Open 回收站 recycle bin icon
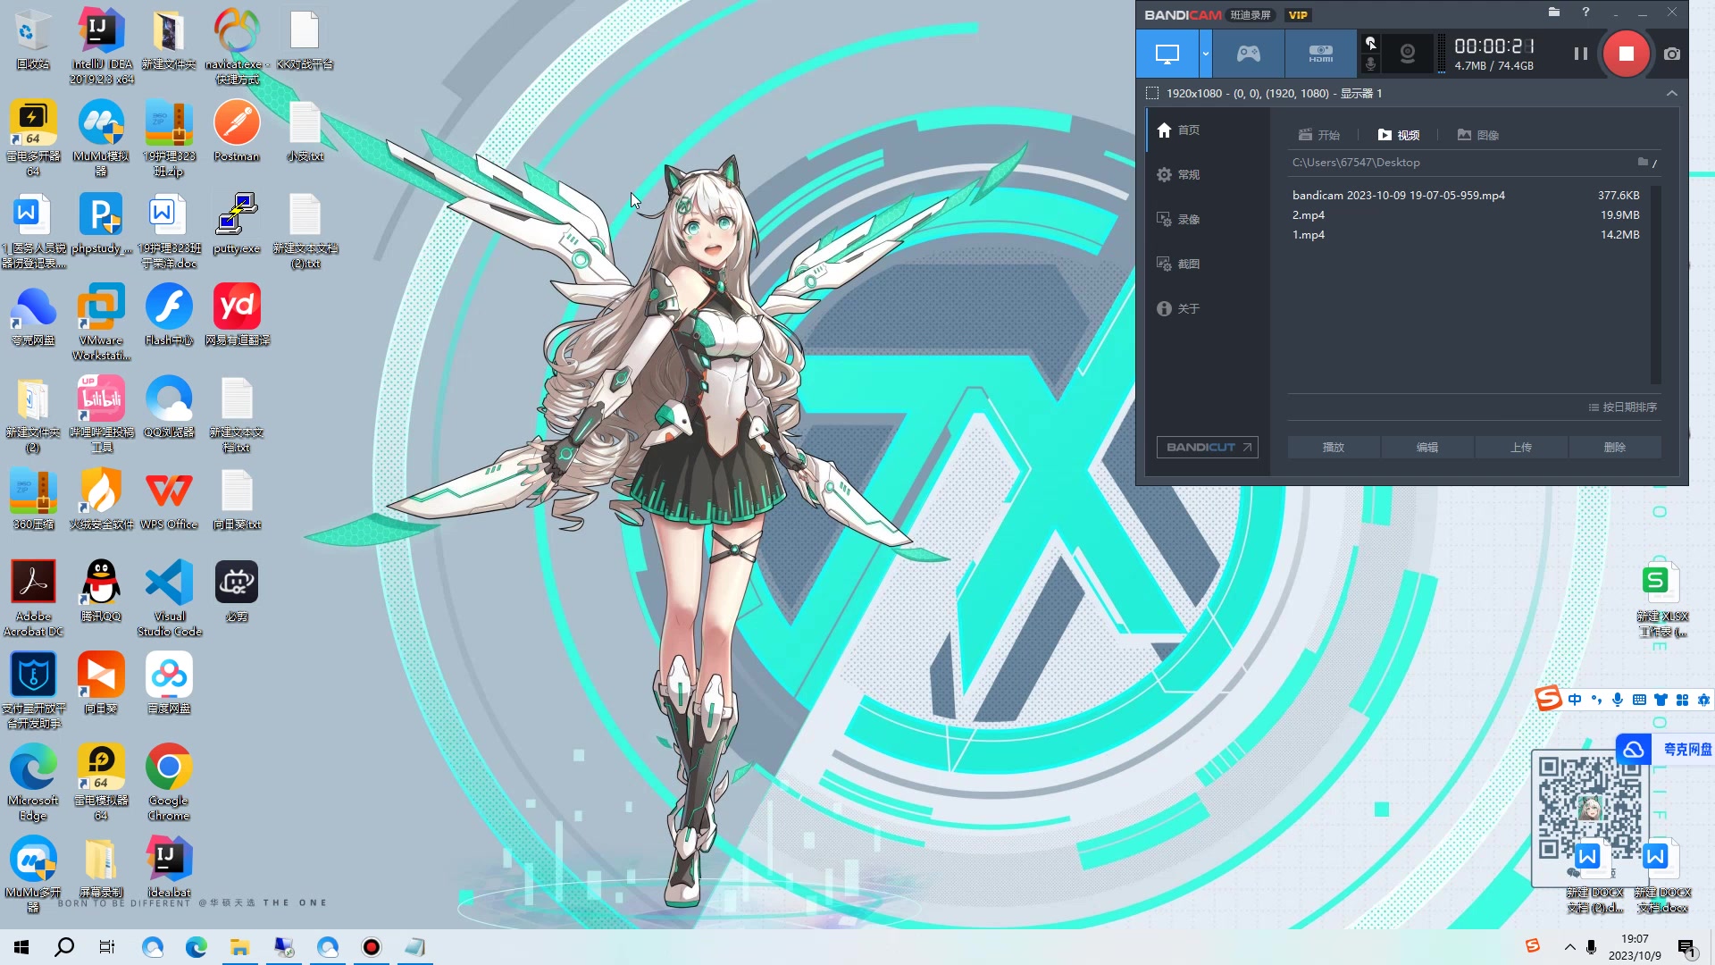 (33, 39)
